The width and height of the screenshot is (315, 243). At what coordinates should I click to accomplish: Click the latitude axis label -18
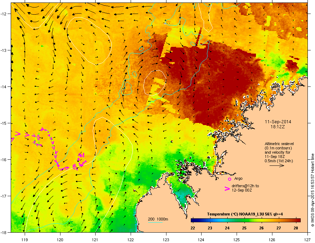coord(4,232)
